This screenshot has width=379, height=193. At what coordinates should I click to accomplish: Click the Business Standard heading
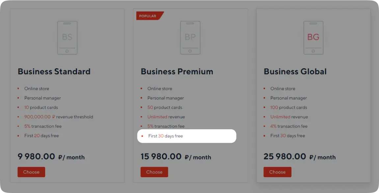(x=54, y=72)
